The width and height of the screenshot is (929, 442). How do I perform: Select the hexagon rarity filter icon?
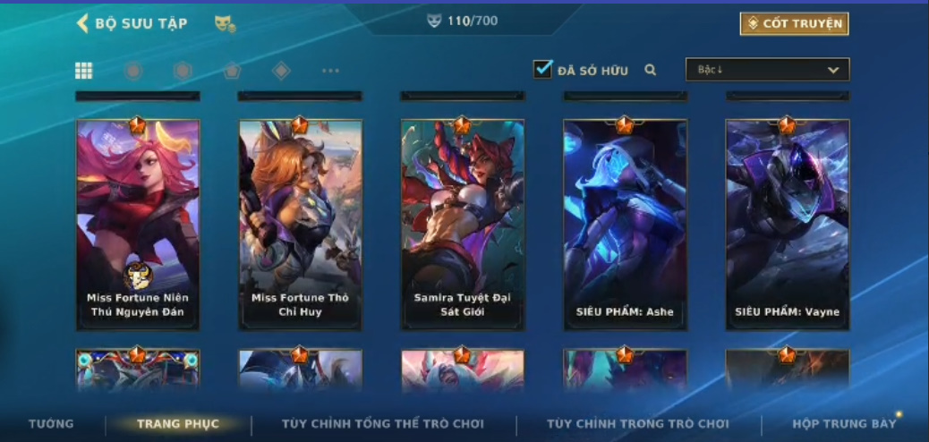click(x=183, y=71)
